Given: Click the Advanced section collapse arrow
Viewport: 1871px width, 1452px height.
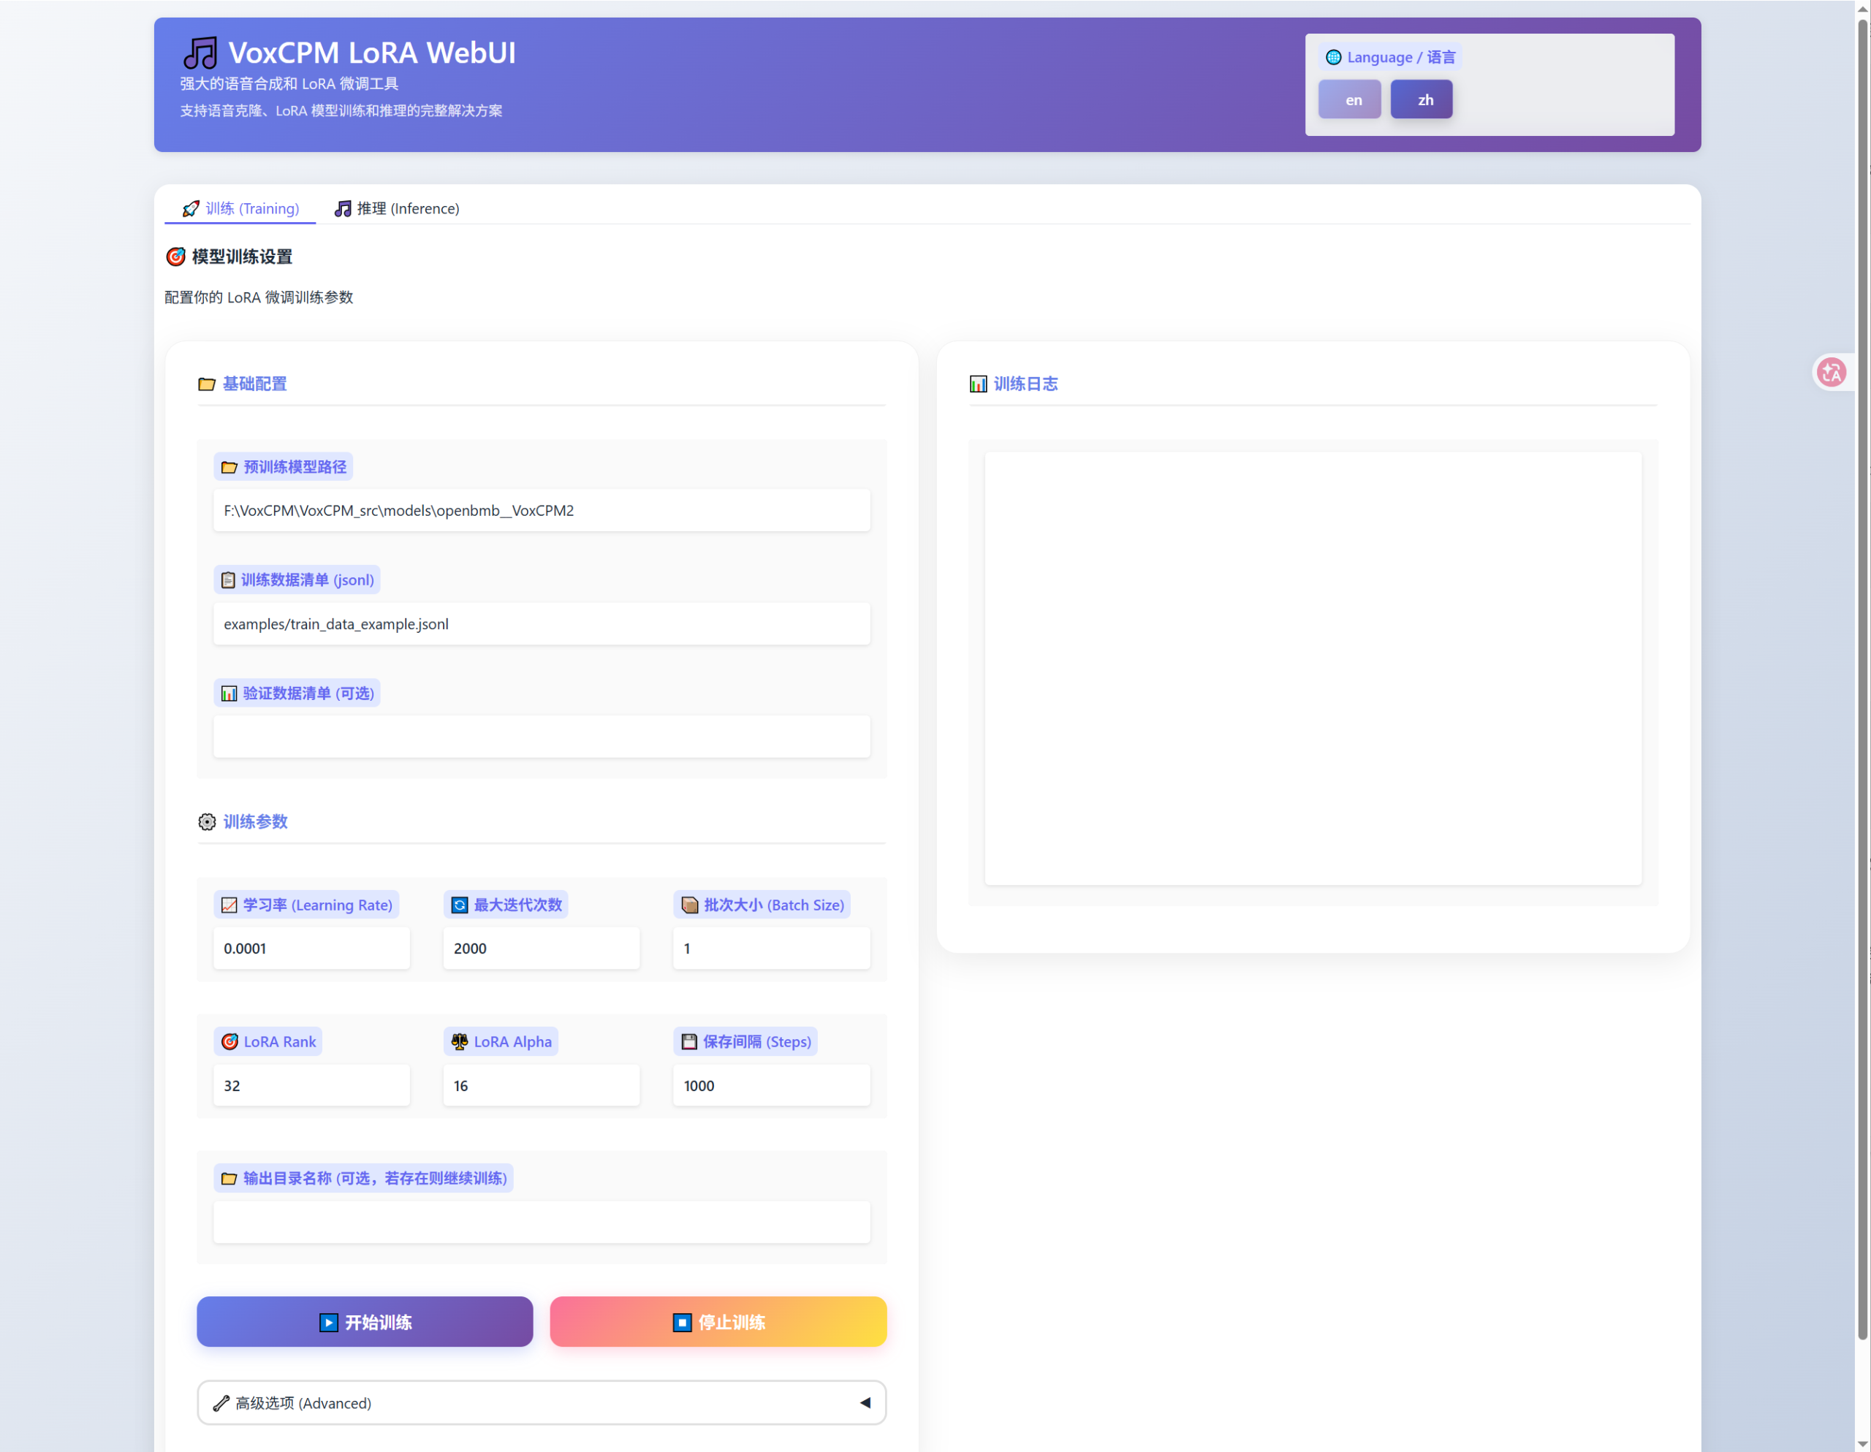Looking at the screenshot, I should pos(865,1402).
